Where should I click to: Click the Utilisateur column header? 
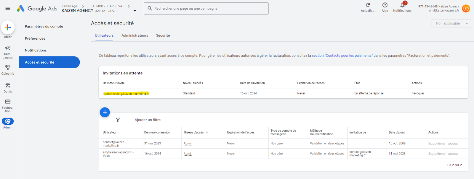(110, 133)
